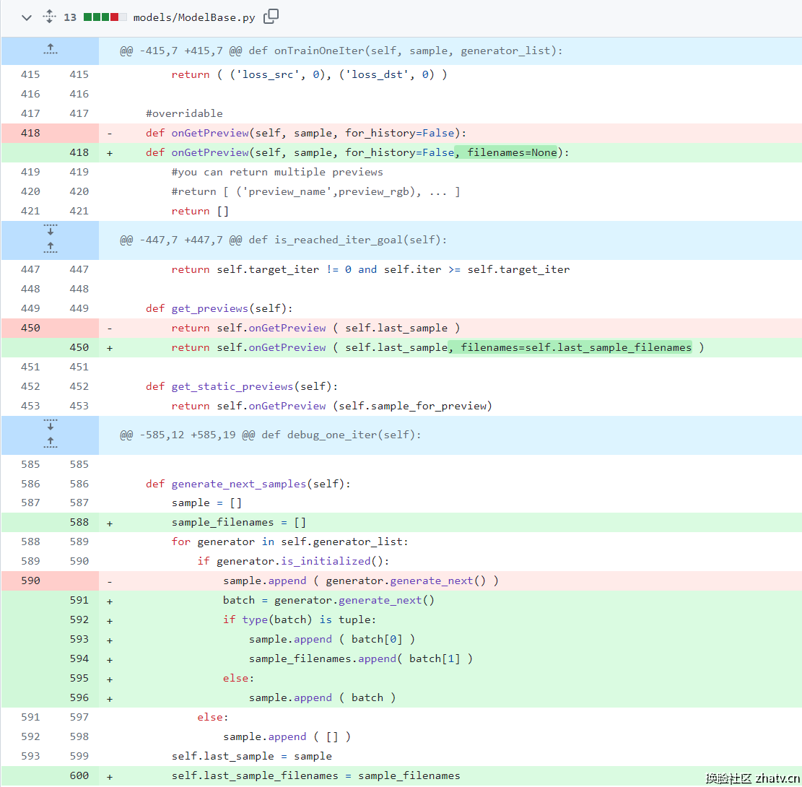Expand up in the debug_one_iter hunk header
The height and width of the screenshot is (787, 802).
click(x=50, y=443)
